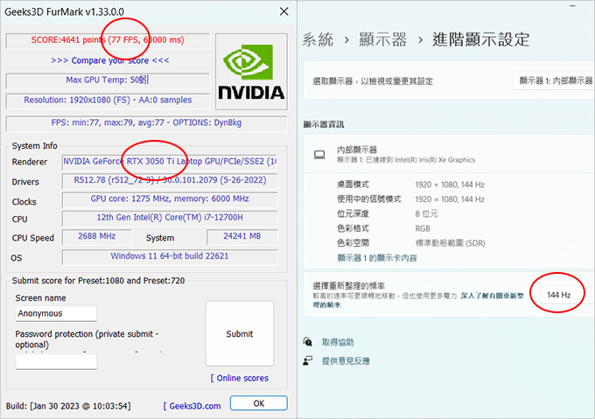
Task: Click the 提供意見反應 link
Action: (x=346, y=361)
